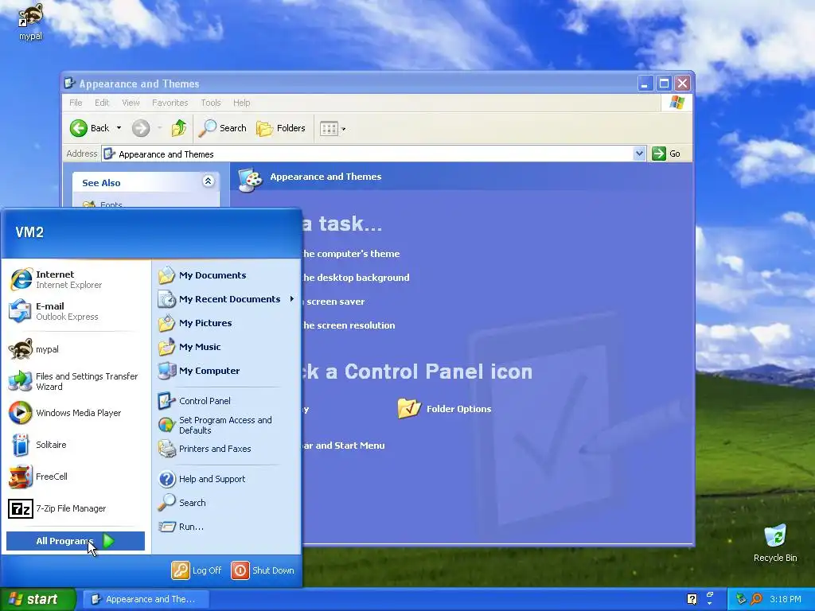Open Taskbar and Start Menu link
Image resolution: width=815 pixels, height=611 pixels.
point(344,446)
